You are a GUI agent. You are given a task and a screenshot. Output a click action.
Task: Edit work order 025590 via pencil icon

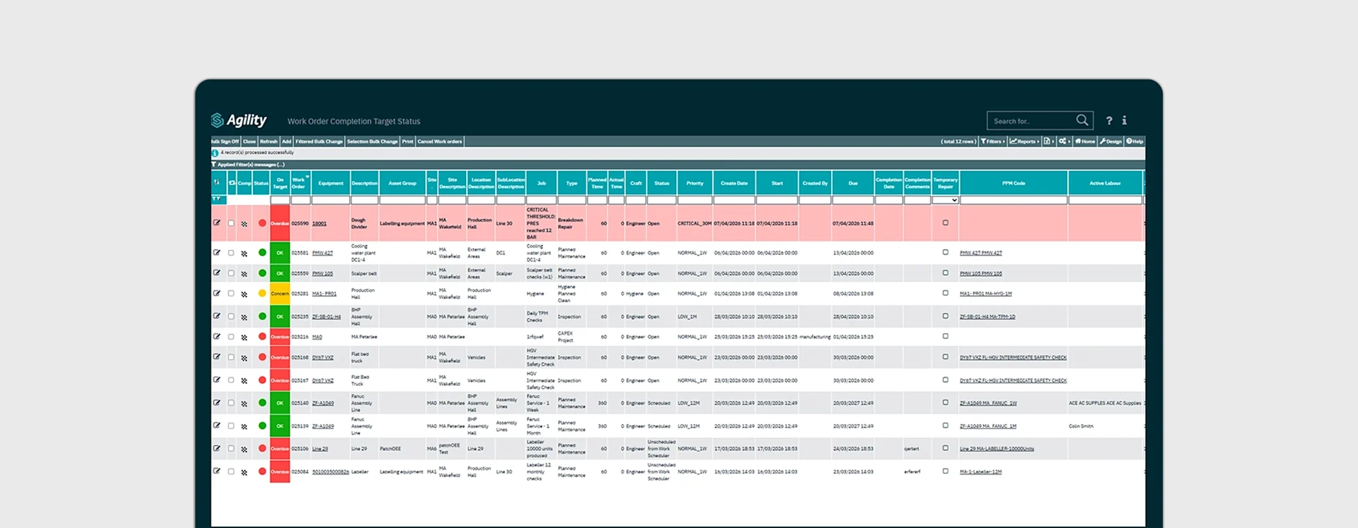217,223
